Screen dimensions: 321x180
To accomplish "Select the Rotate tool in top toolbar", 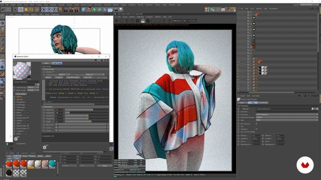I will coord(31,9).
